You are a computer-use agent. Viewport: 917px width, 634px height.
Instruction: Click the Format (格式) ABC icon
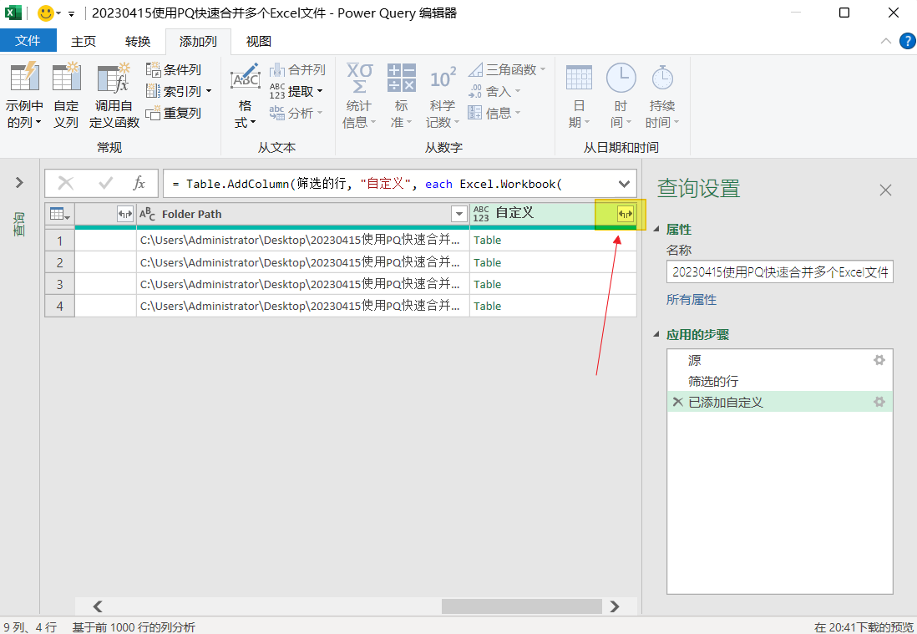[x=245, y=77]
